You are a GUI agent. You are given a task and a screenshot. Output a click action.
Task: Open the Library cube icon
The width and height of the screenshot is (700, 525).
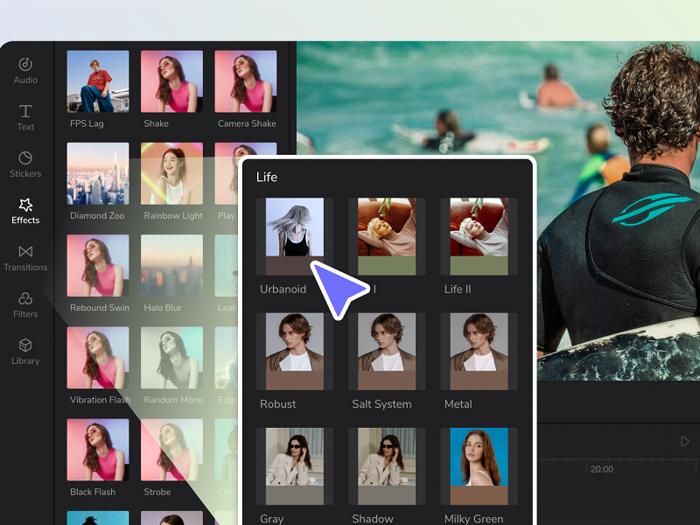pos(25,346)
